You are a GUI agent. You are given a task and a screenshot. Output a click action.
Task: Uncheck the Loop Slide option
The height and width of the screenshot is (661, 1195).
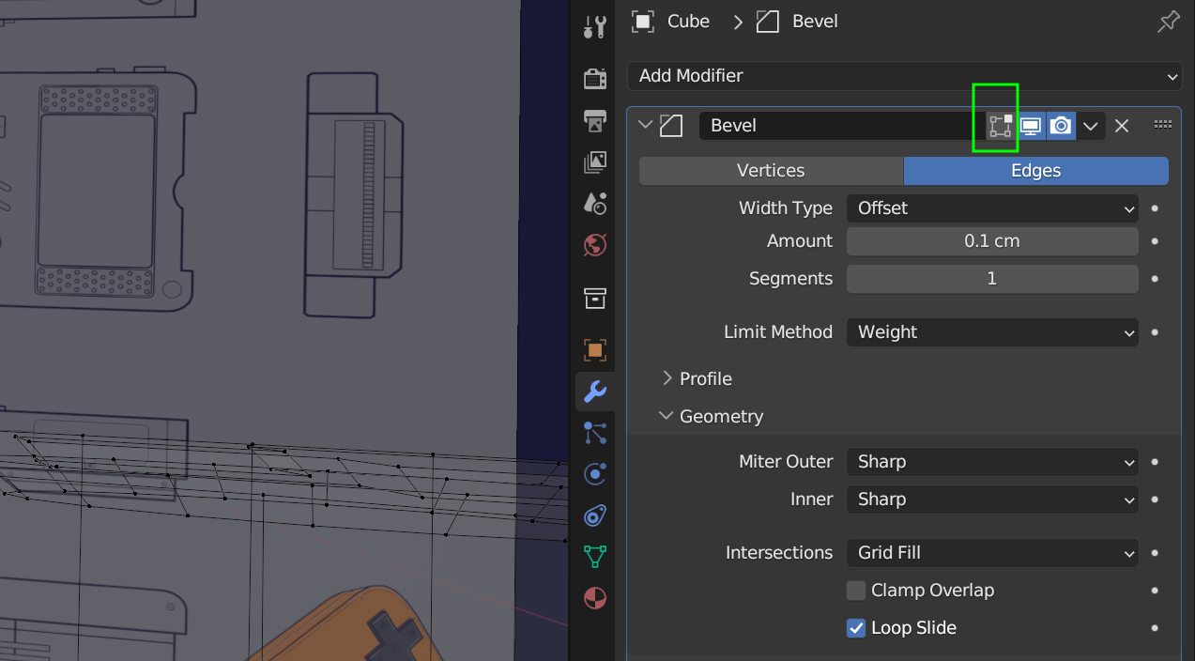(856, 628)
